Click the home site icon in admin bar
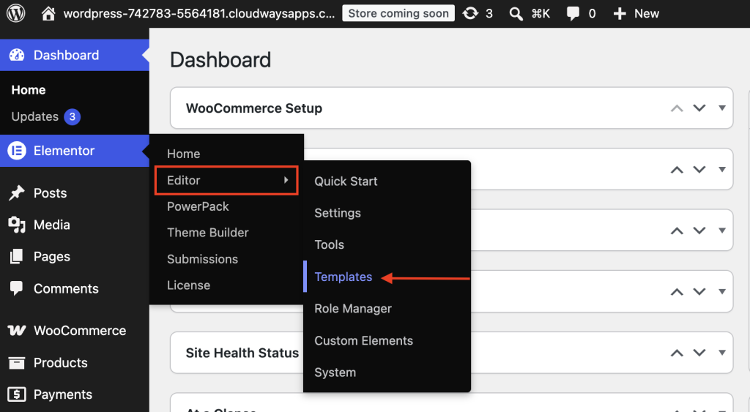This screenshot has width=750, height=412. coord(48,13)
